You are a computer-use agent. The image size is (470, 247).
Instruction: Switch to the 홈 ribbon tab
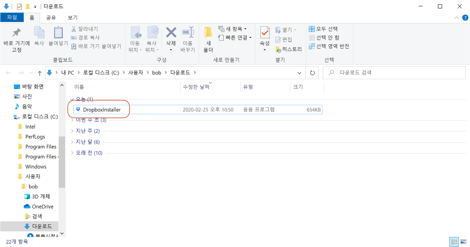[x=32, y=17]
